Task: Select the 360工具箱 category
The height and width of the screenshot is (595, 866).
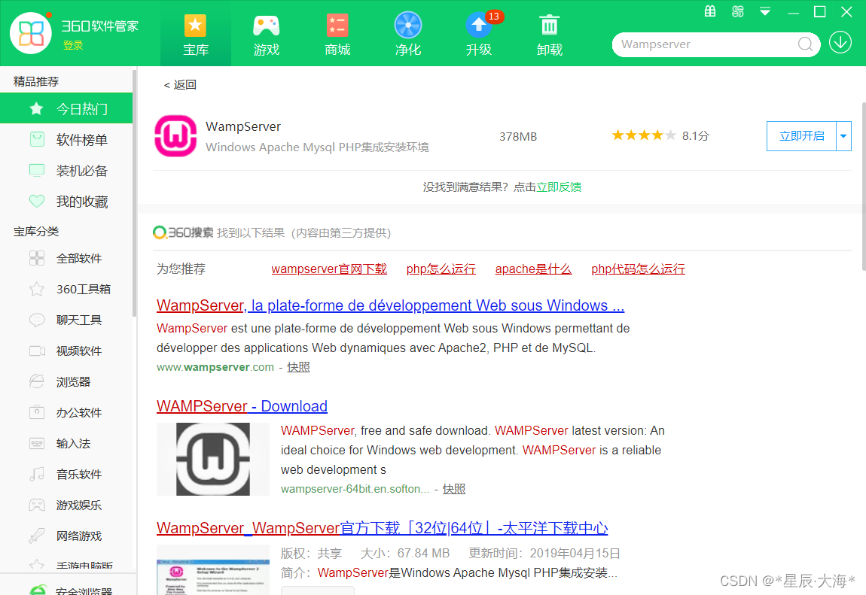Action: [x=66, y=289]
